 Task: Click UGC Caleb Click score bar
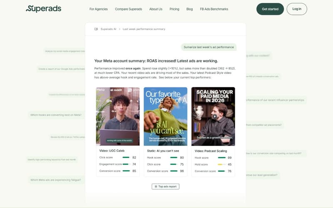126,158
